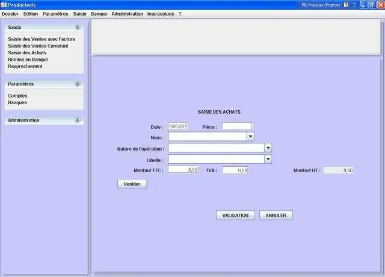Click the FR Français language bar indicator
This screenshot has height=277, width=385.
[x=321, y=5]
